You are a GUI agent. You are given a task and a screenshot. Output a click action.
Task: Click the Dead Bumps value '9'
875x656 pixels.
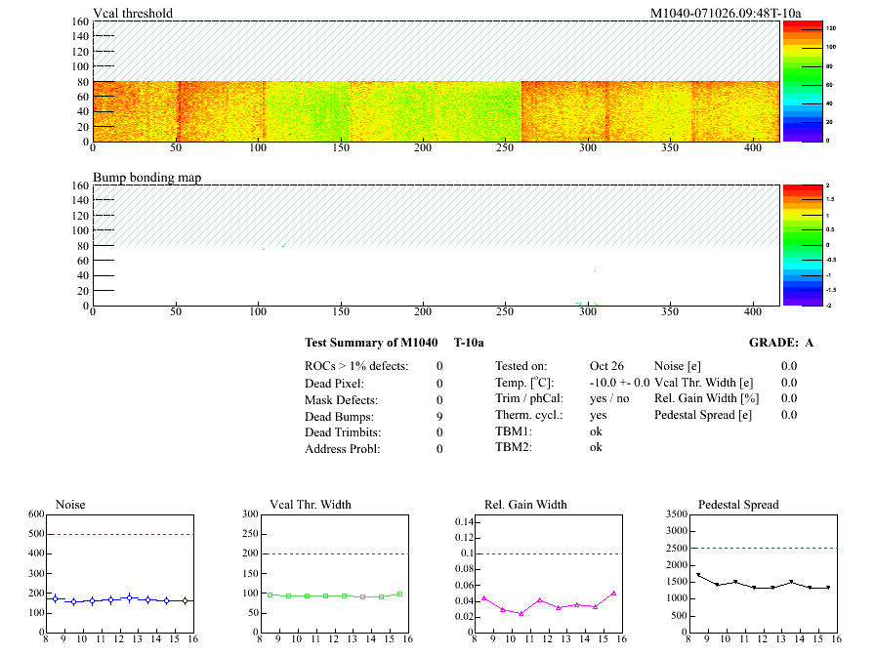click(439, 417)
